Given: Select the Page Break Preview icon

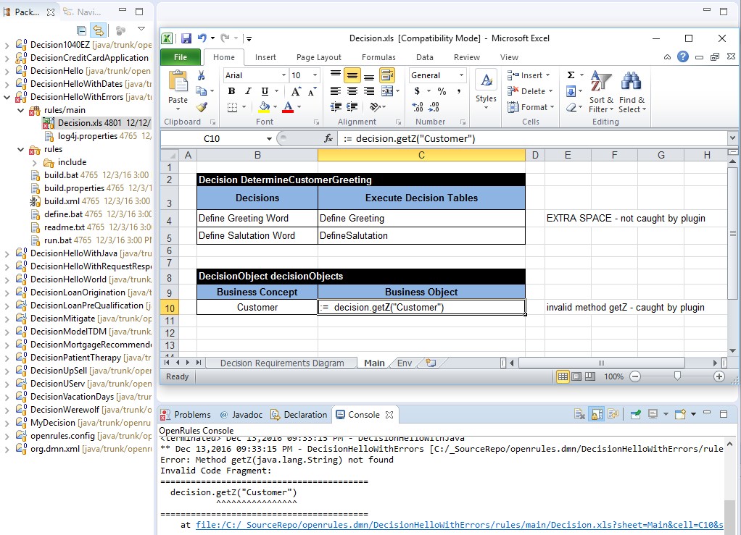Looking at the screenshot, I should pyautogui.click(x=590, y=376).
